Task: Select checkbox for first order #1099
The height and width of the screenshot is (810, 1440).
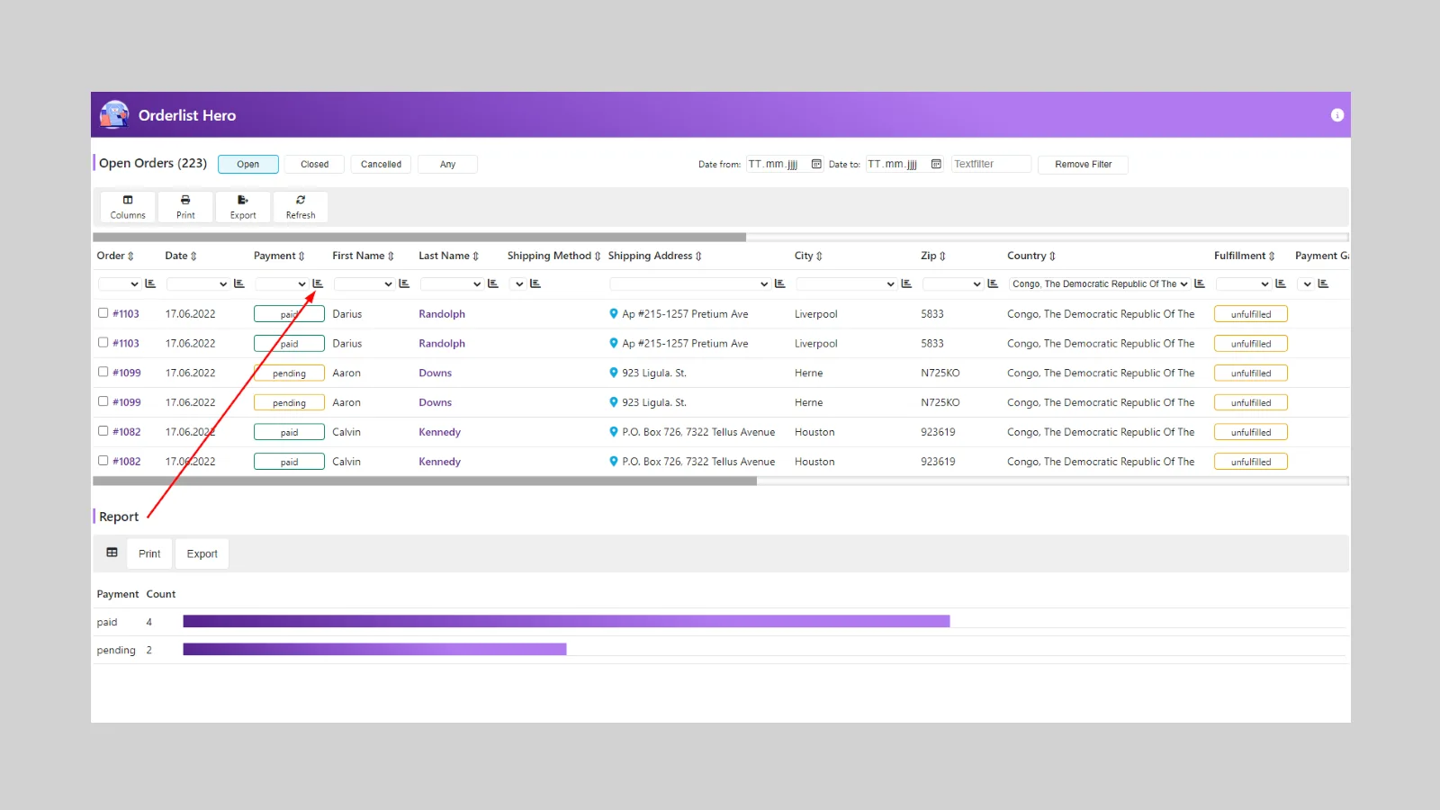Action: 103,372
